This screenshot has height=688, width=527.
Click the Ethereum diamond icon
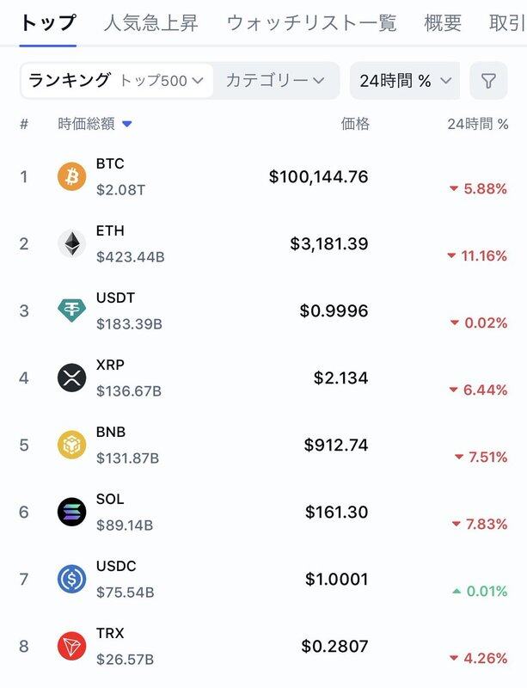(x=72, y=243)
